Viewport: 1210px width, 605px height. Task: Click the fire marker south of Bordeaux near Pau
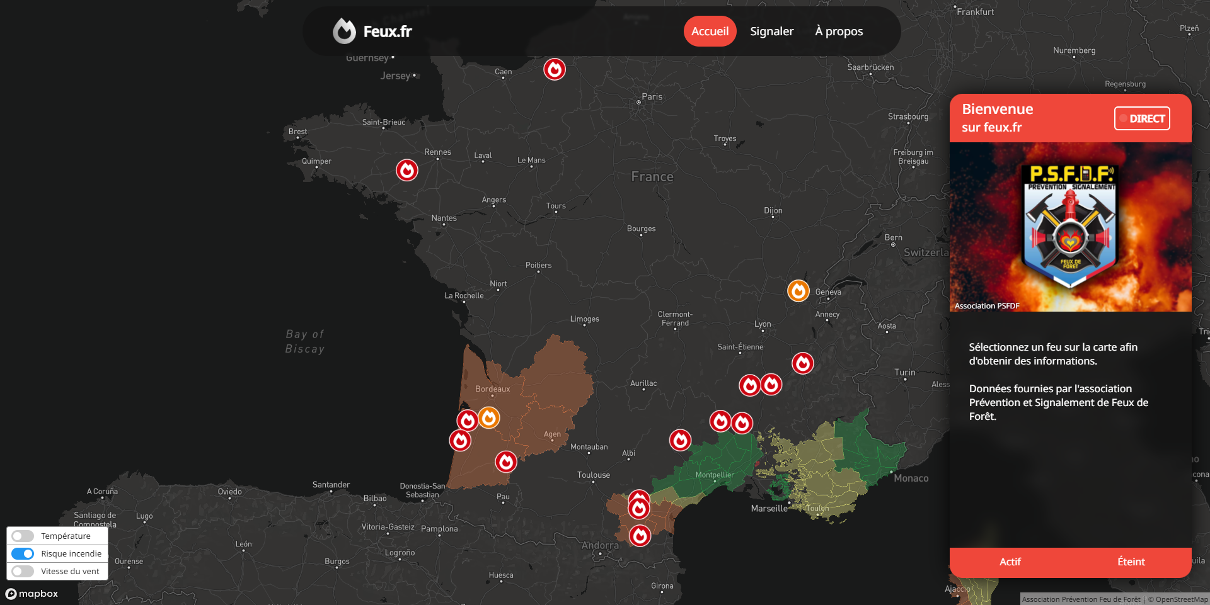click(506, 461)
